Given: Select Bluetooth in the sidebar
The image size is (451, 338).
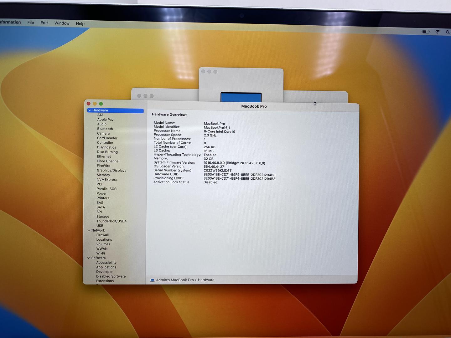Looking at the screenshot, I should tap(105, 129).
